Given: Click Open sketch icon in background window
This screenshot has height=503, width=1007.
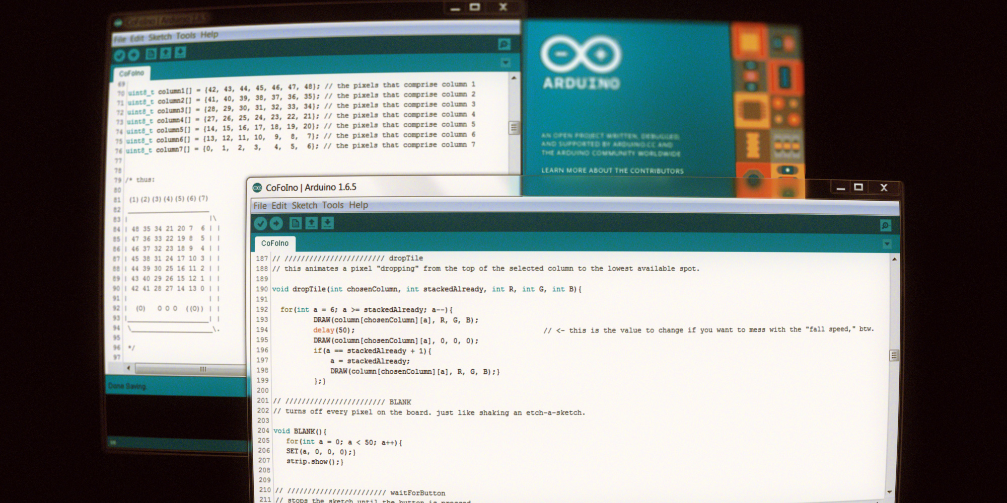Looking at the screenshot, I should [166, 53].
